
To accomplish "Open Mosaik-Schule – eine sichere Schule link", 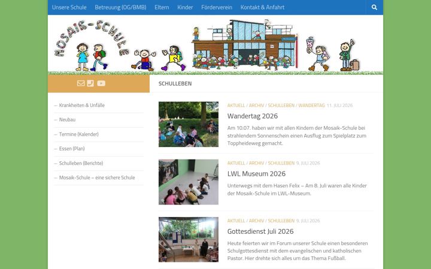I will (97, 178).
